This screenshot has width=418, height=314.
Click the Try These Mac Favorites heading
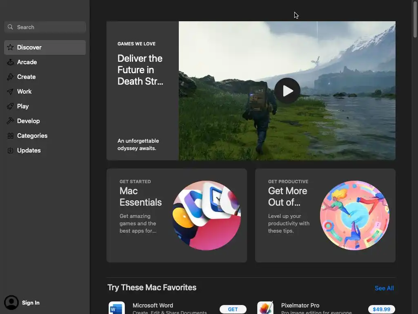click(152, 287)
